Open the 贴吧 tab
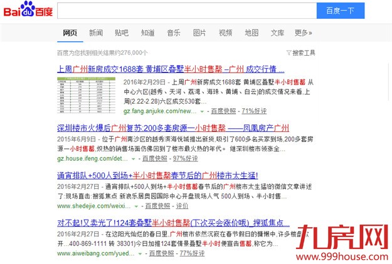Viewport: 392px width, 264px height. coord(122,33)
